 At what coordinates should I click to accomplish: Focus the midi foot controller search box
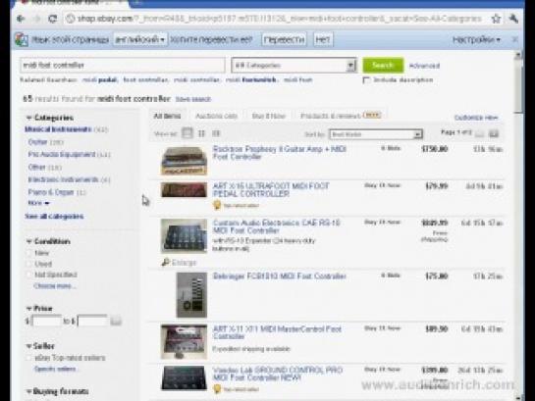[x=123, y=65]
